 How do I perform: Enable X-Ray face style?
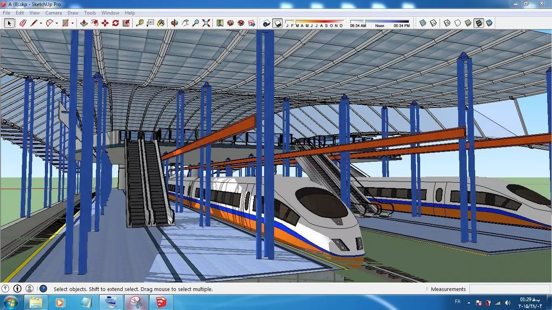click(423, 23)
